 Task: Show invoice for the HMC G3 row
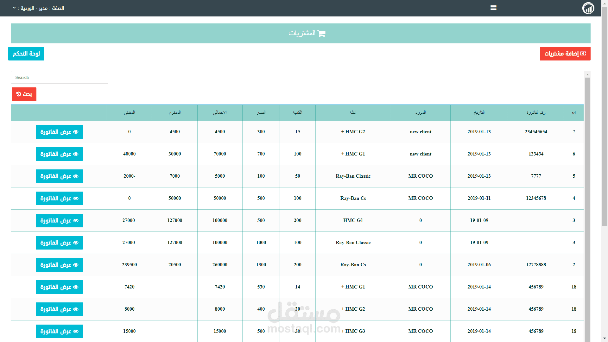[59, 332]
